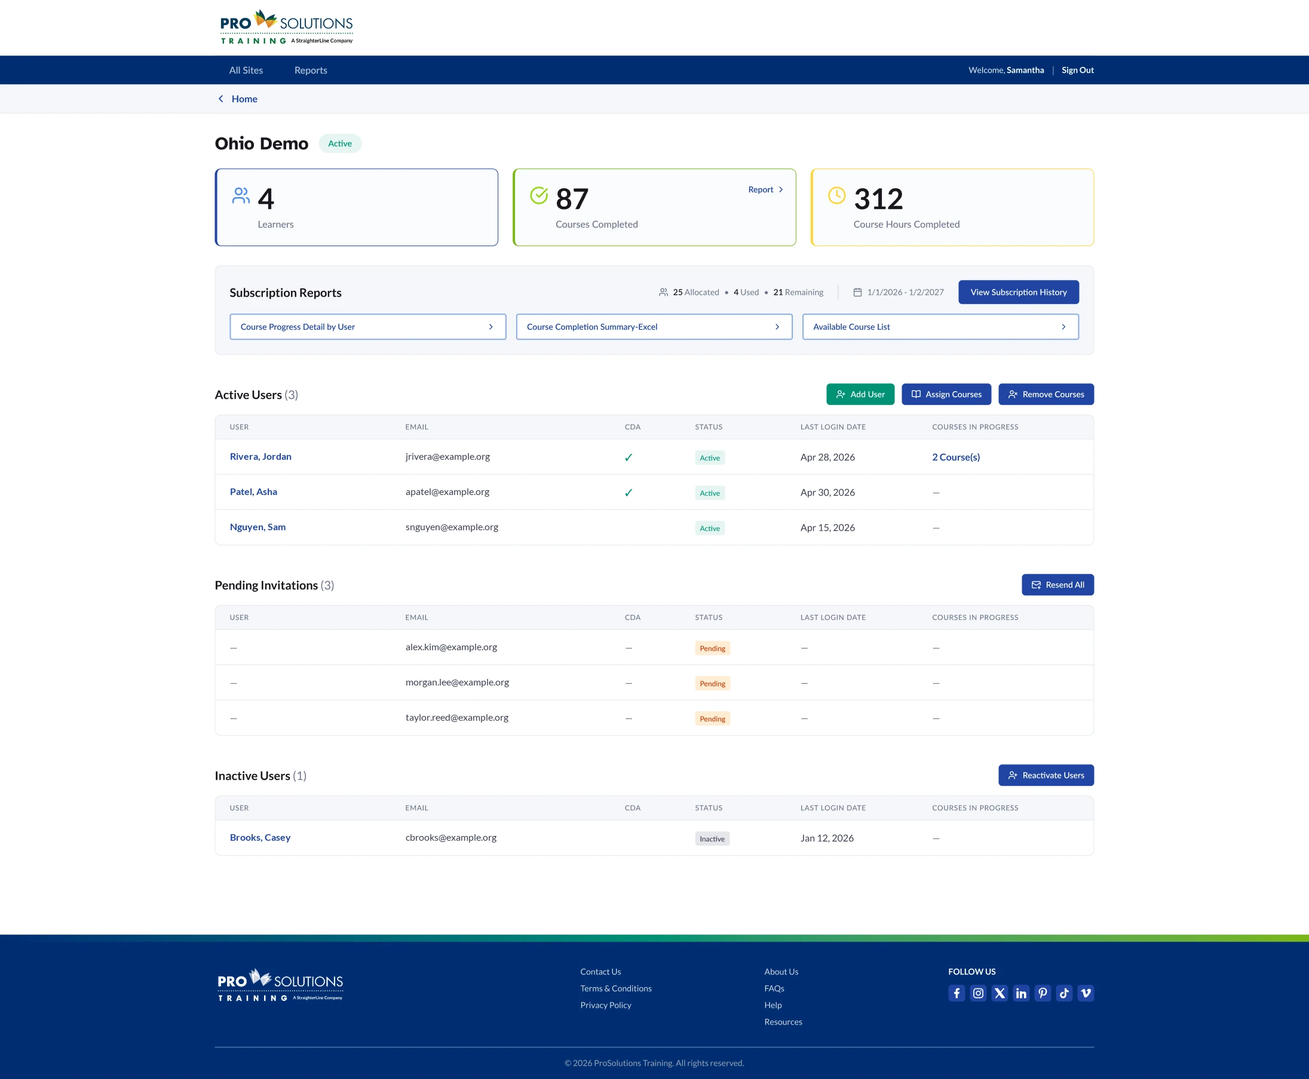
Task: Open the user Rivera, Jordan
Action: click(x=260, y=456)
